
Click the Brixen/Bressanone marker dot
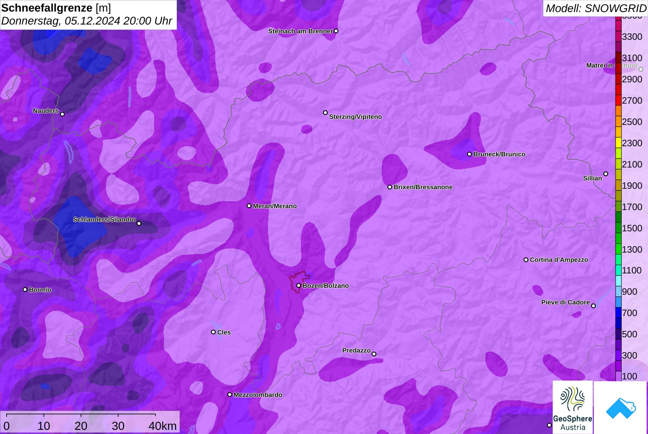(x=390, y=187)
